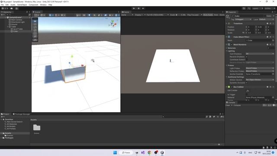277x156 pixels.
Task: Open the Scenes folder in Assets
Action: pyautogui.click(x=36, y=127)
